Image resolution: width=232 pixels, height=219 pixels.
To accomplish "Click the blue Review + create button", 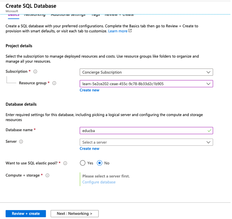I will click(25, 213).
